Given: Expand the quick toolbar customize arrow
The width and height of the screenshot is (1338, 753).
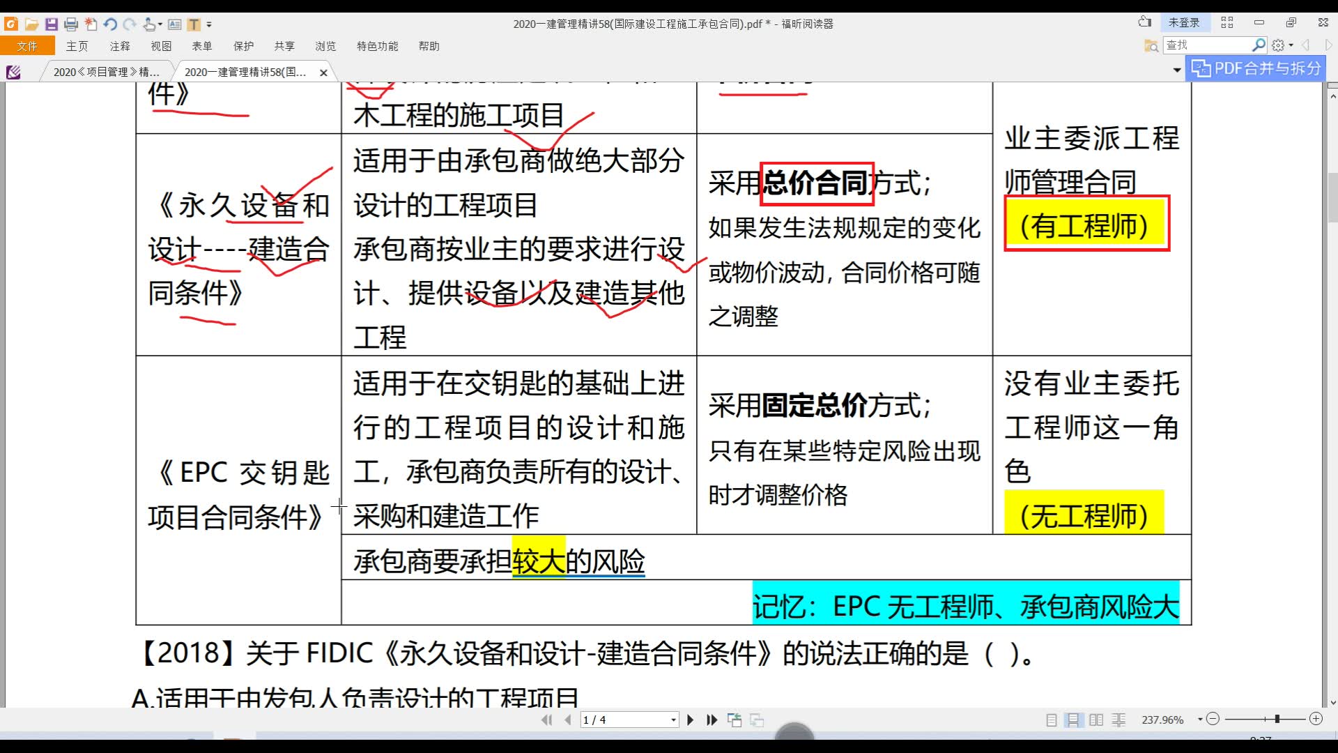Looking at the screenshot, I should click(210, 24).
